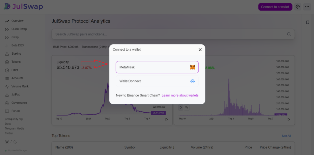Open JulPad in sidebar
This screenshot has height=155, width=314.
(x=16, y=95)
